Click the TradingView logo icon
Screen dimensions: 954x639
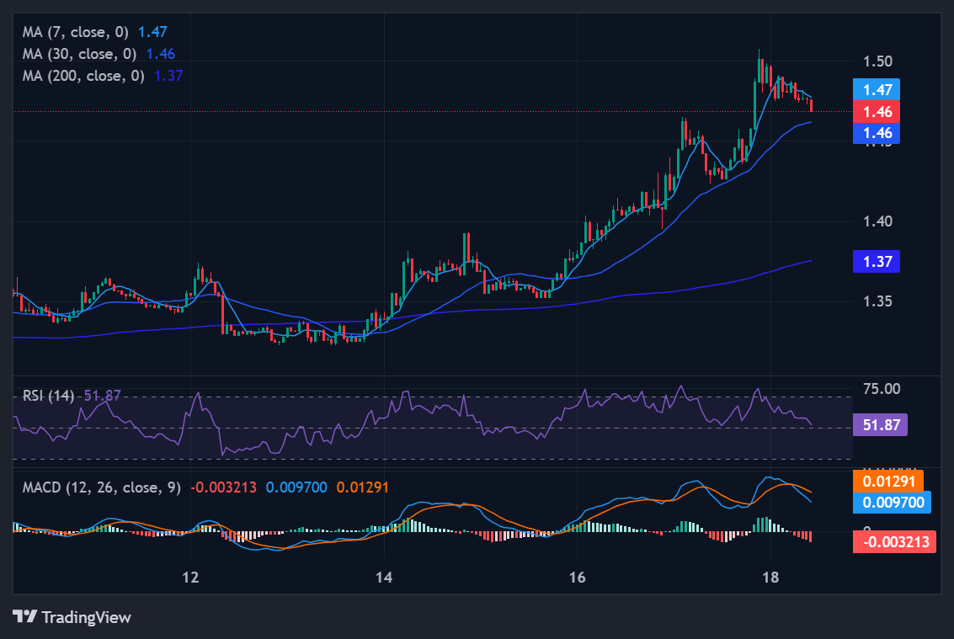pyautogui.click(x=25, y=617)
